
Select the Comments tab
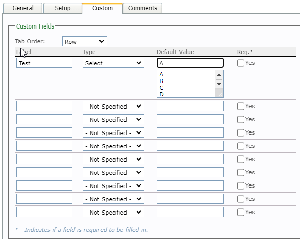pos(142,8)
